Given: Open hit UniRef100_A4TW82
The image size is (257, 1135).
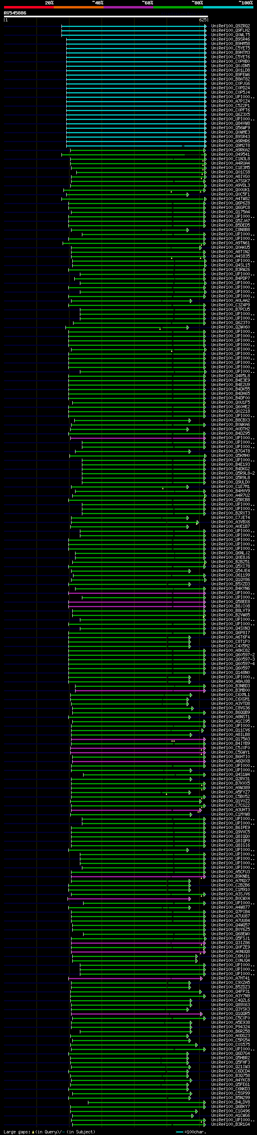Looking at the screenshot, I should 230,199.
